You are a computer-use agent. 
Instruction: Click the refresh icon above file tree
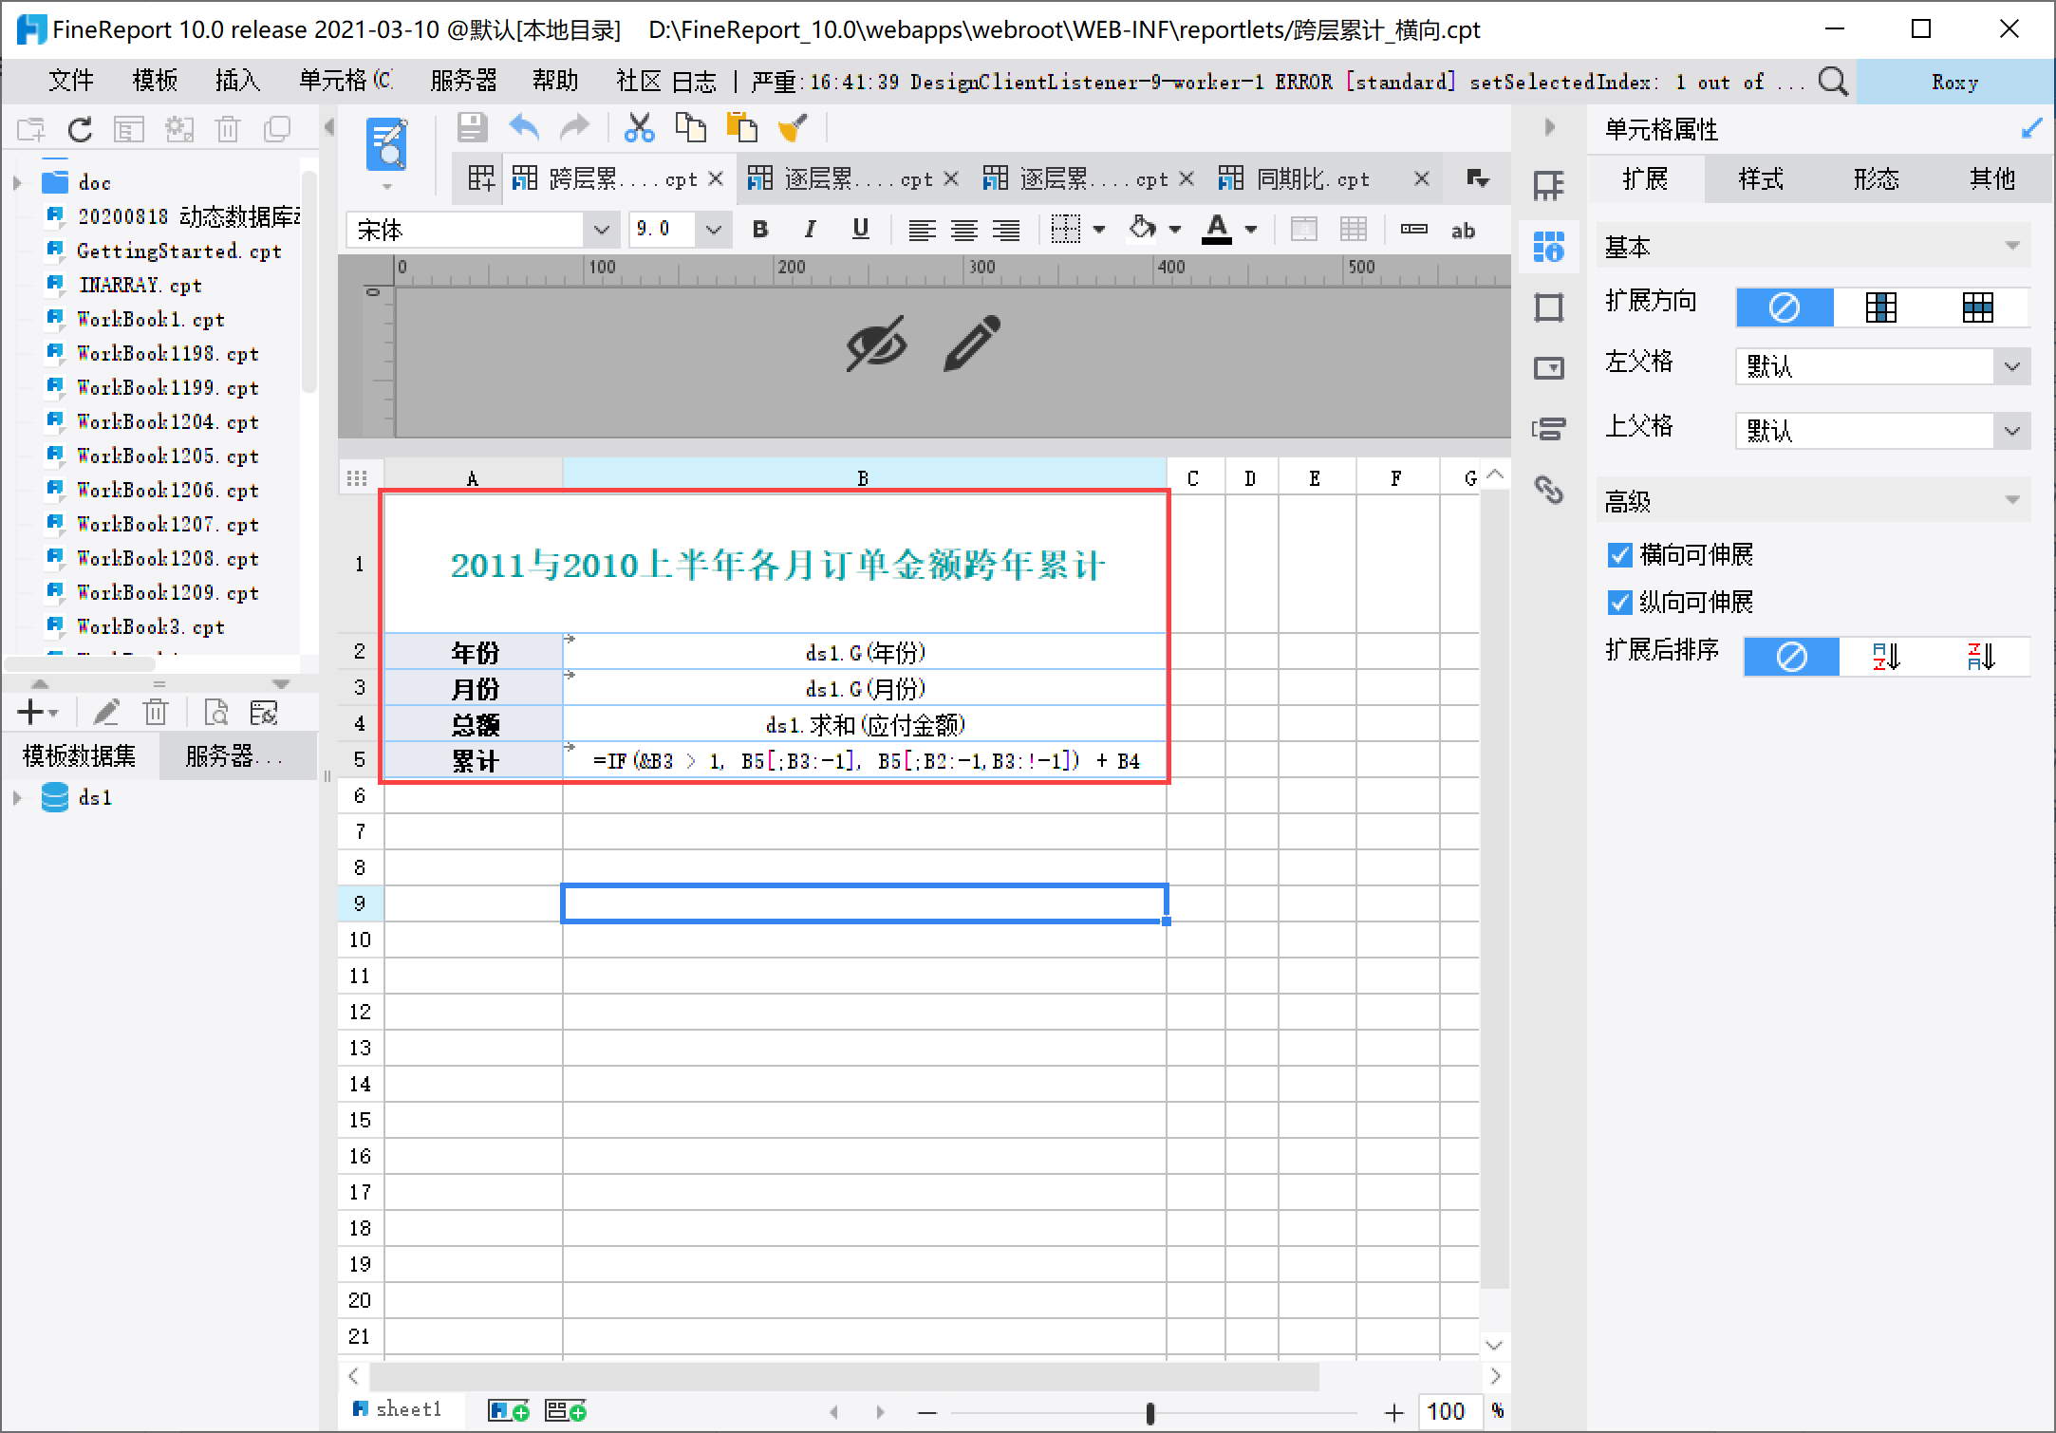coord(81,130)
